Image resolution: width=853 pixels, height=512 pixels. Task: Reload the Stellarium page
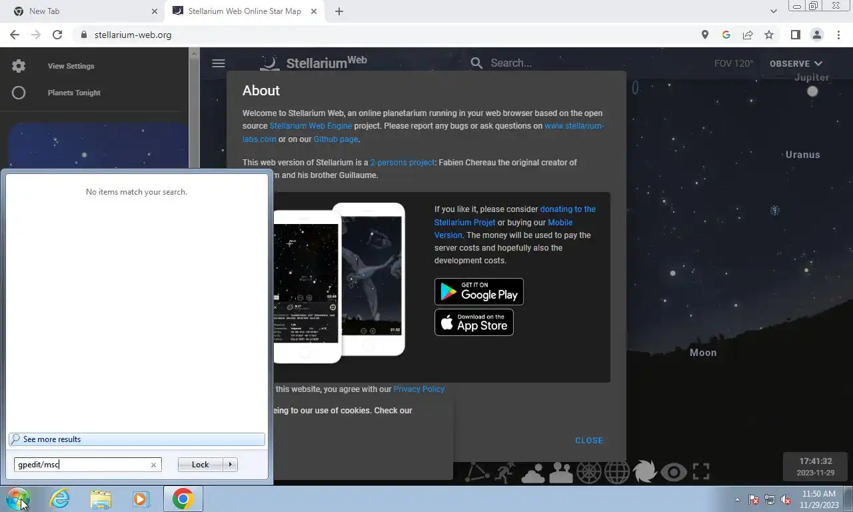pyautogui.click(x=57, y=35)
